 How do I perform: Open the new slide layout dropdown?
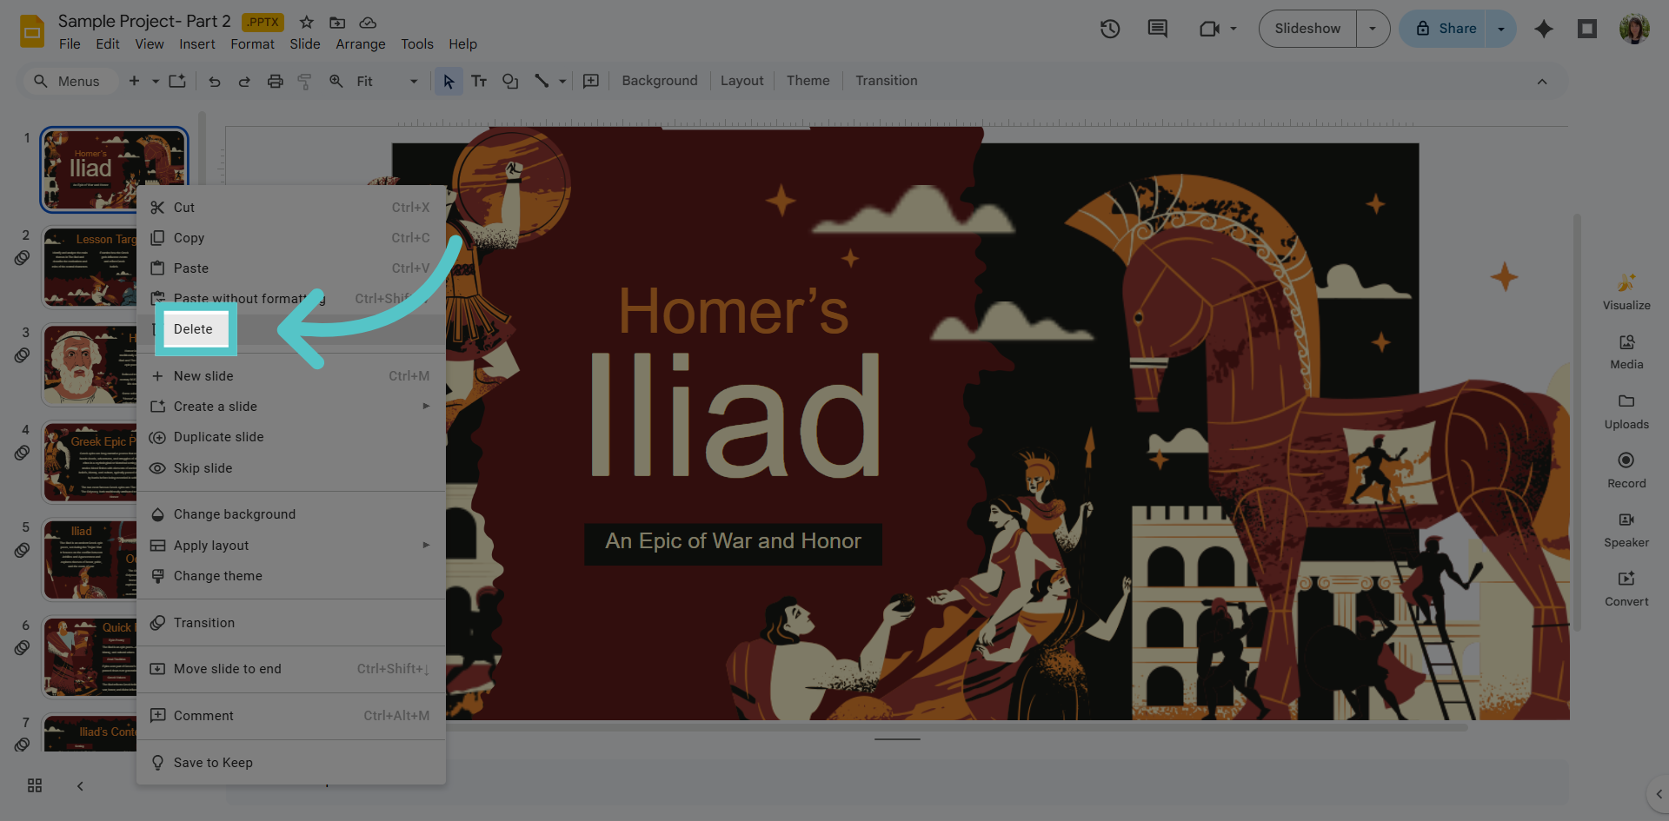coord(156,81)
